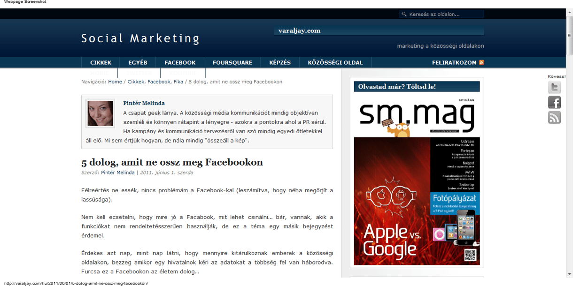Open the Twitter follow icon

pyautogui.click(x=554, y=88)
